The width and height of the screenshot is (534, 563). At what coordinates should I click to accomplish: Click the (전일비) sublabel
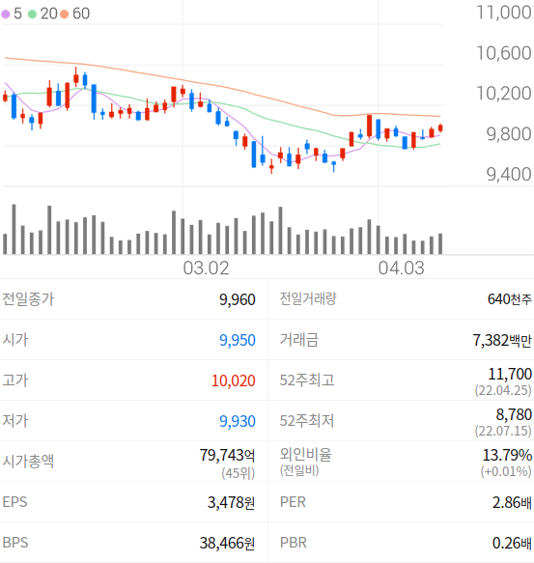click(x=299, y=470)
